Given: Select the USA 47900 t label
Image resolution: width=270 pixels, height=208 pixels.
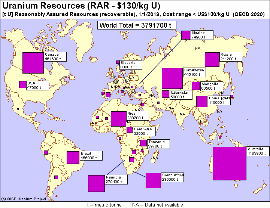Looking at the screenshot, I should click(37, 86).
